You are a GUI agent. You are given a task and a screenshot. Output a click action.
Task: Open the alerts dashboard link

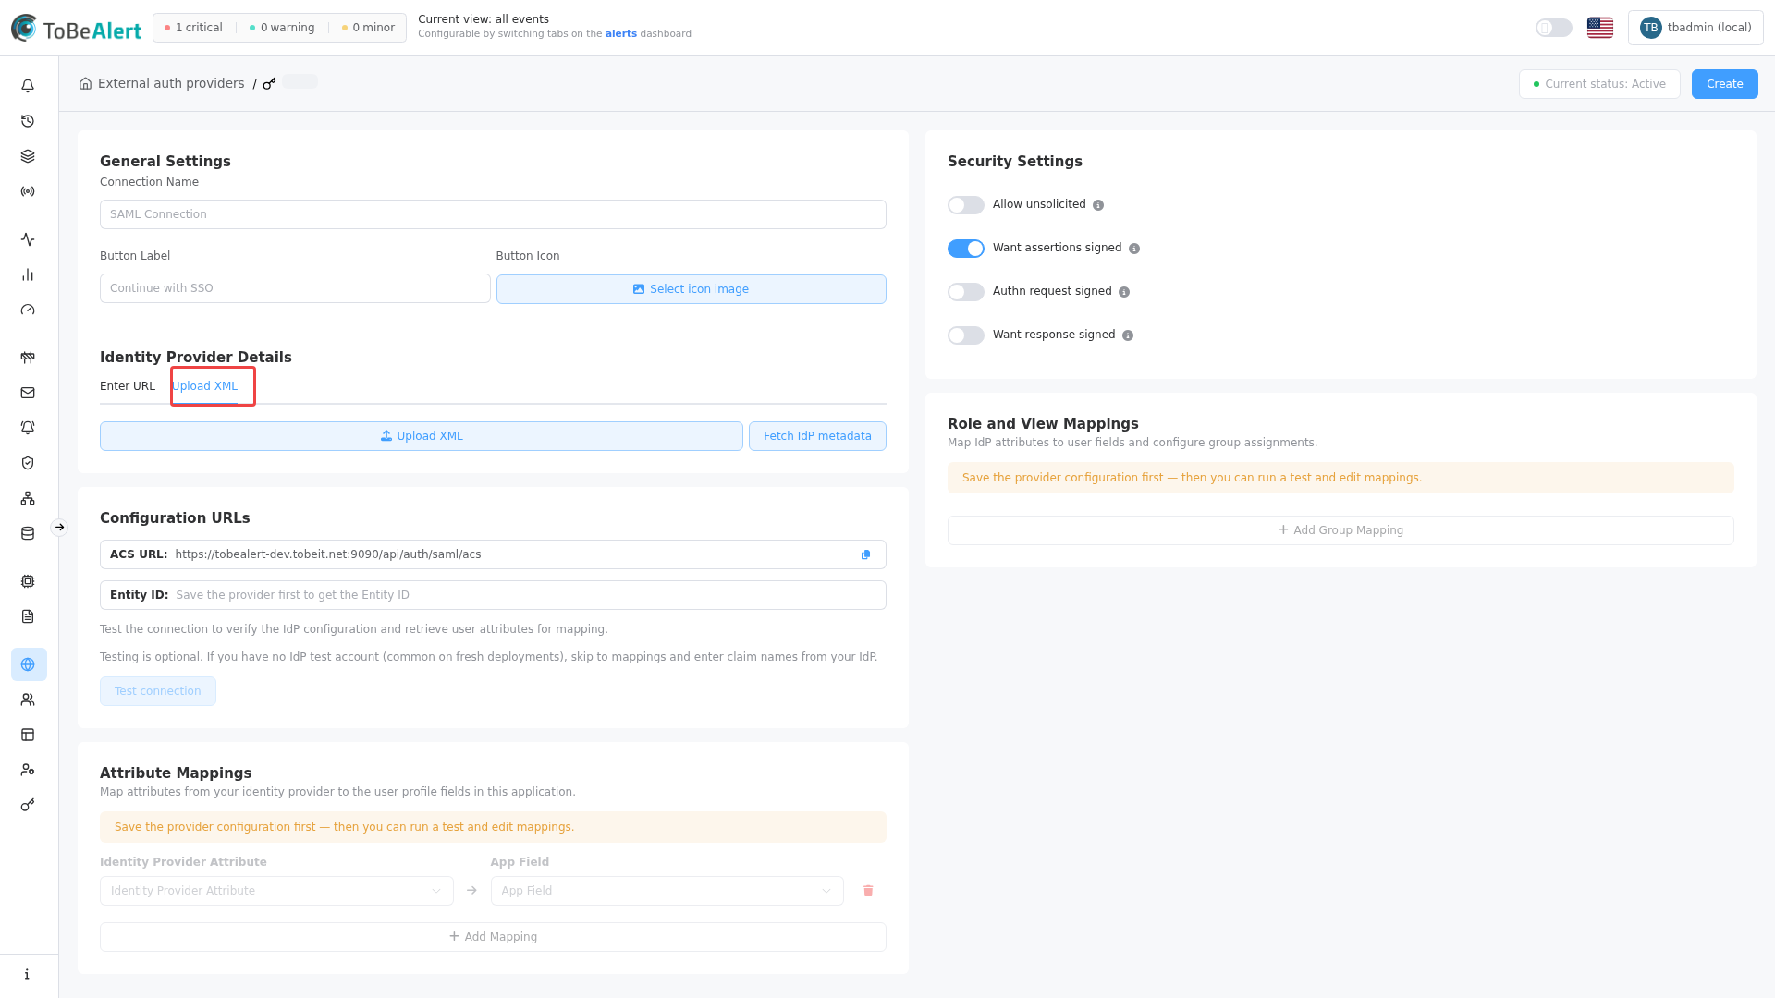coord(621,34)
